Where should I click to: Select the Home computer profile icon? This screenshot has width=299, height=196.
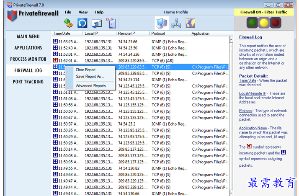pos(162,23)
